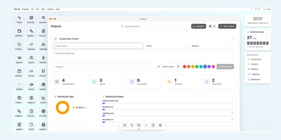Launch the Lean Canvas app icon
Viewport: 281px width, 140px height.
pyautogui.click(x=31, y=18)
